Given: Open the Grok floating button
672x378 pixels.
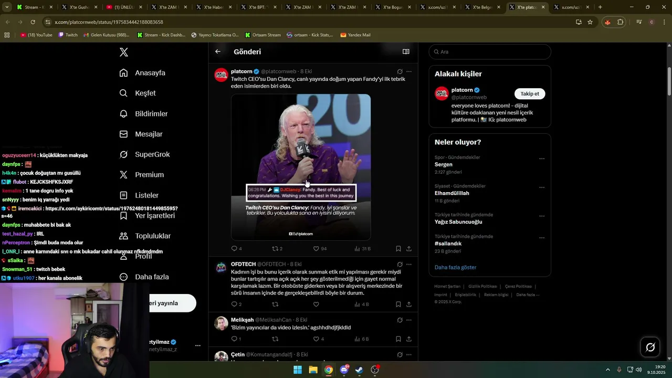Looking at the screenshot, I should click(x=650, y=347).
